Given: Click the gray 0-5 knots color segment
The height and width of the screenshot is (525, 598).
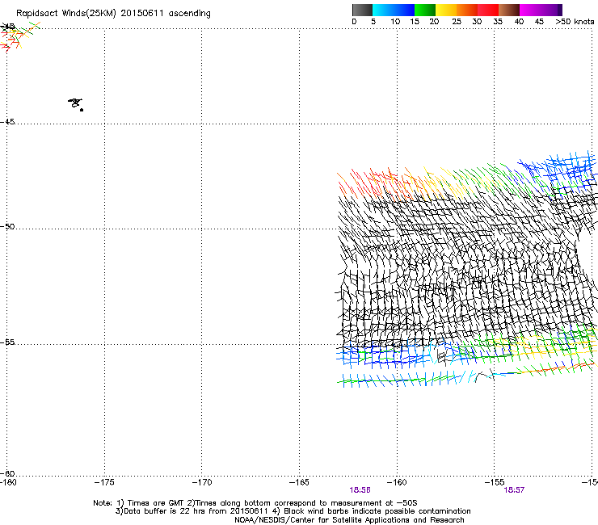Looking at the screenshot, I should pos(362,10).
